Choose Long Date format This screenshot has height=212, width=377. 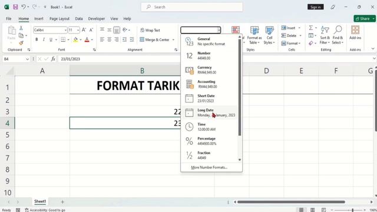[210, 112]
